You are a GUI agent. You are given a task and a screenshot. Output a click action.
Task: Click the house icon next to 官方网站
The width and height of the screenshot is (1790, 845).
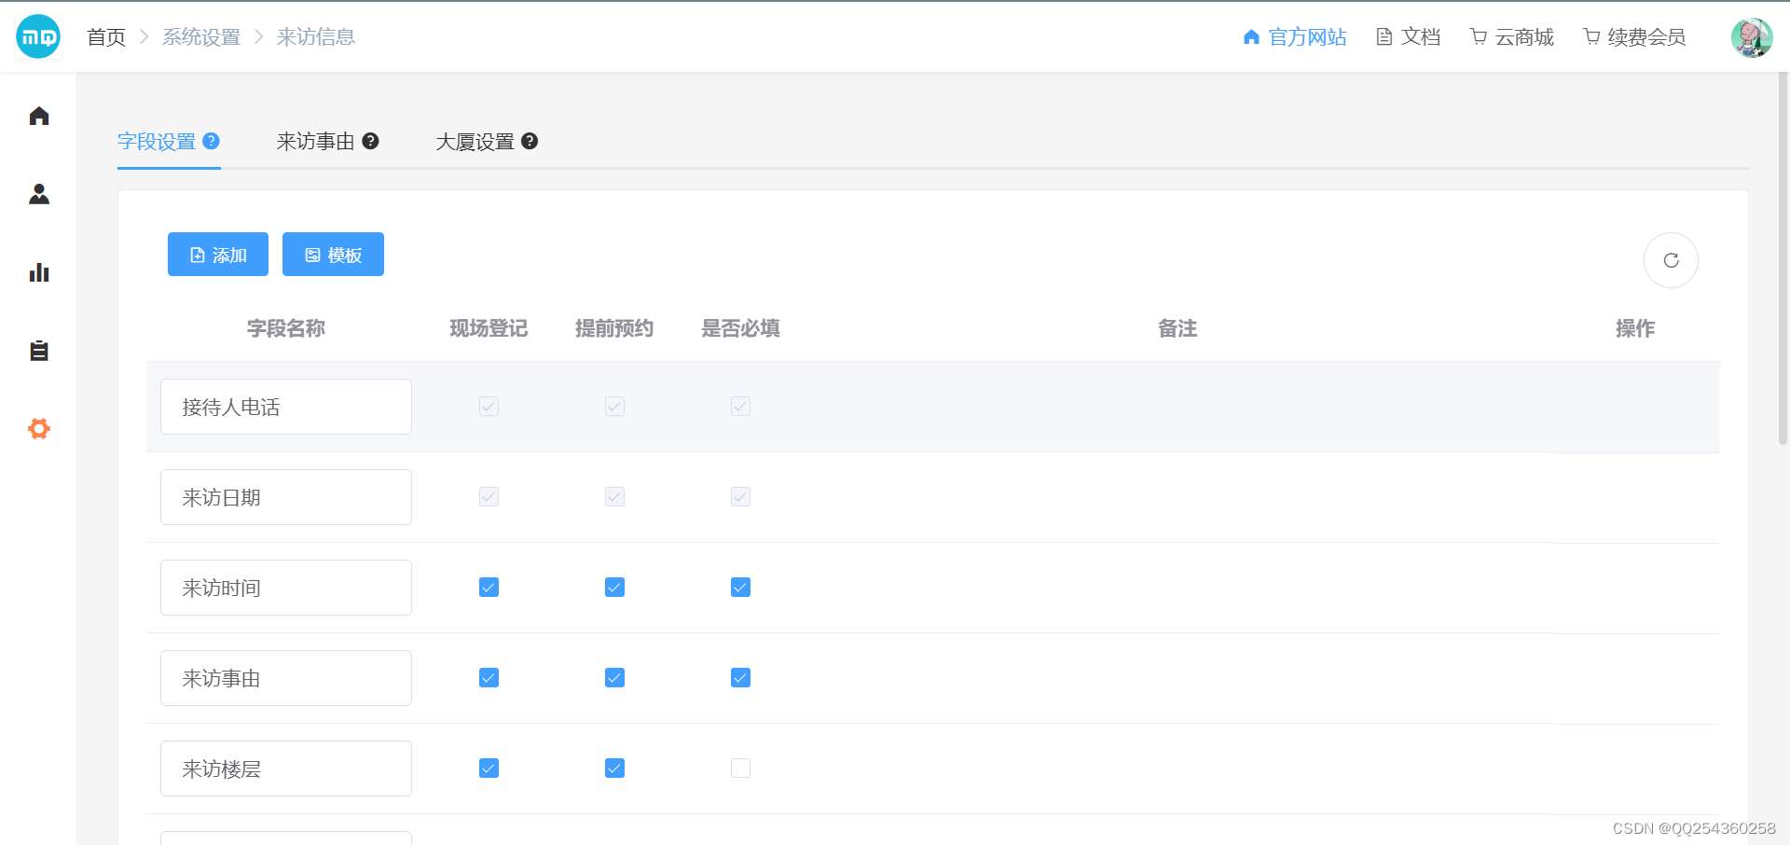click(x=1251, y=36)
